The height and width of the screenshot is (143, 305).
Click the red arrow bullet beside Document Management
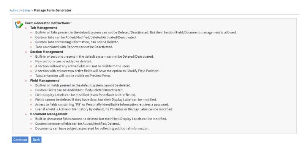26,114
